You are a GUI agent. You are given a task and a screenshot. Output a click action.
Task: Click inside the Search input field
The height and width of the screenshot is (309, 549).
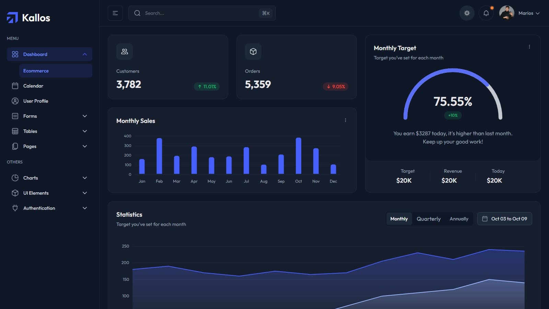pos(202,13)
